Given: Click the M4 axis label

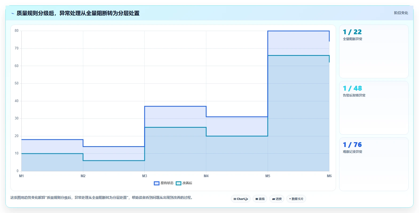Looking at the screenshot, I should click(206, 176).
